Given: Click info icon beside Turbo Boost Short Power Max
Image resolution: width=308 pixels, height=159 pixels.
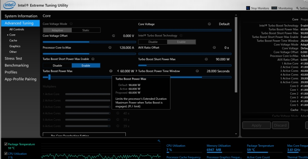Looking at the screenshot, I should click(206, 59).
